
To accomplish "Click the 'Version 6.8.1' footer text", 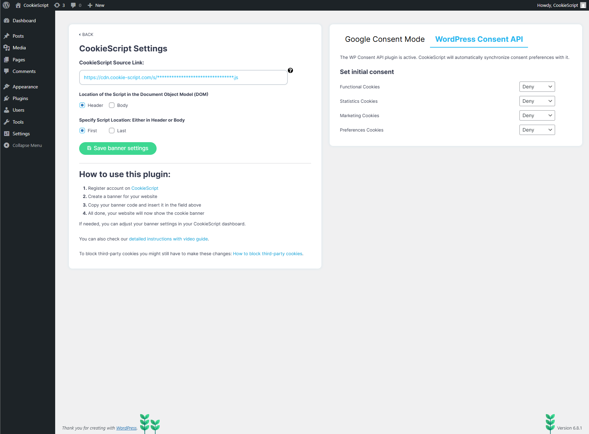I will [x=569, y=428].
